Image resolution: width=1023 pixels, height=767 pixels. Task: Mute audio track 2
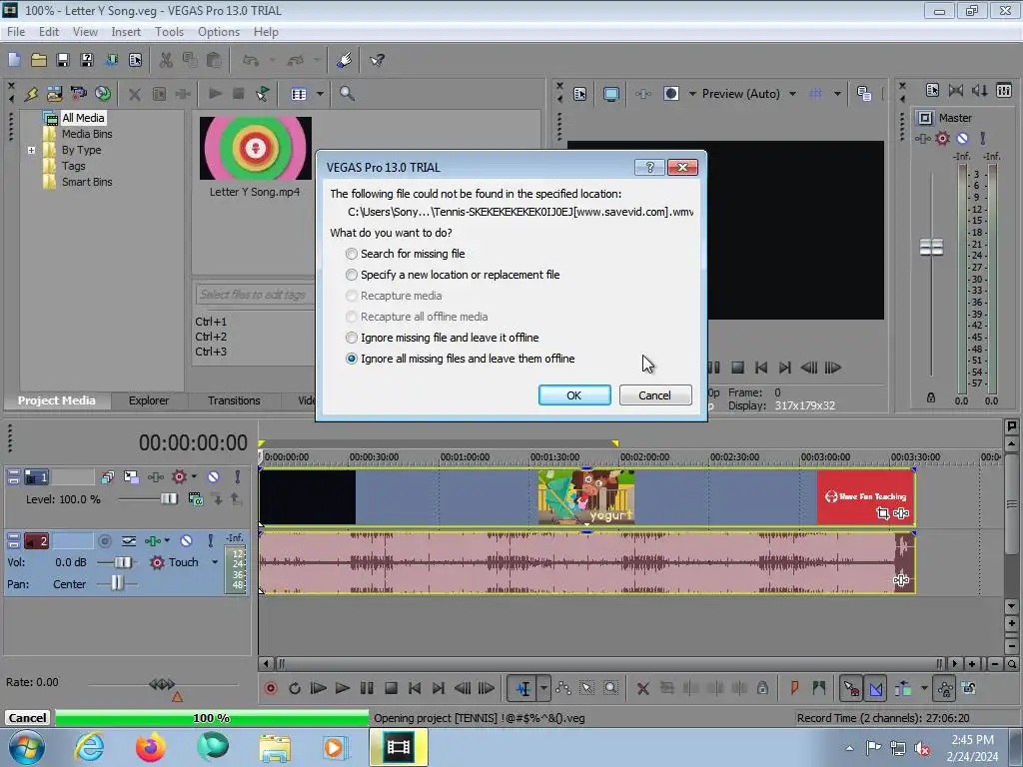(186, 540)
